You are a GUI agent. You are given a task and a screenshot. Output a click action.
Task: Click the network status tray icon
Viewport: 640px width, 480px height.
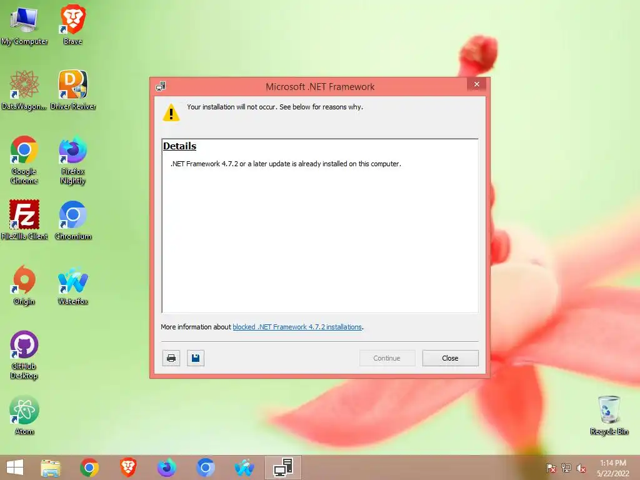566,468
